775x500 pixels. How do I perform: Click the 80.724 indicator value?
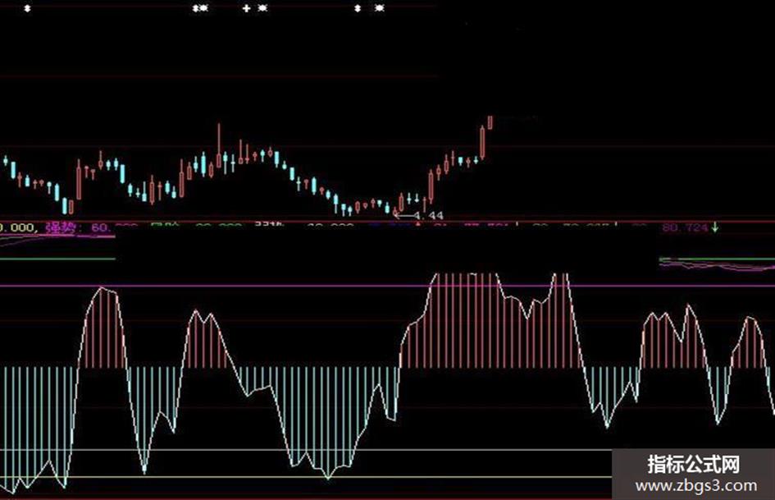click(x=685, y=227)
